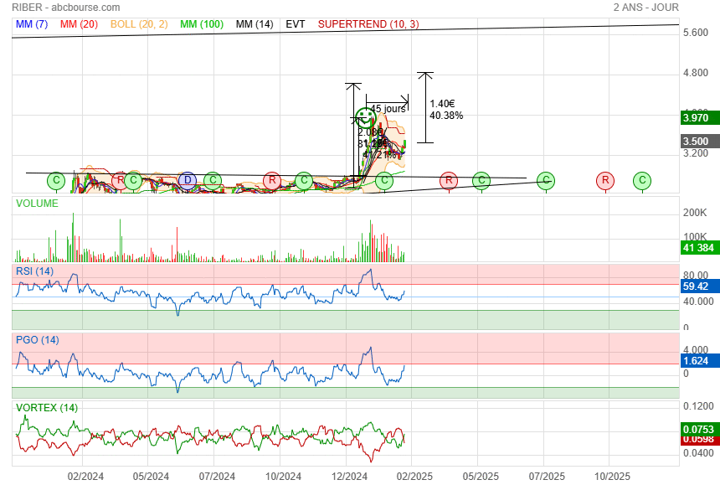The image size is (720, 485).
Task: Click the leftmost C event marker
Action: tap(56, 180)
